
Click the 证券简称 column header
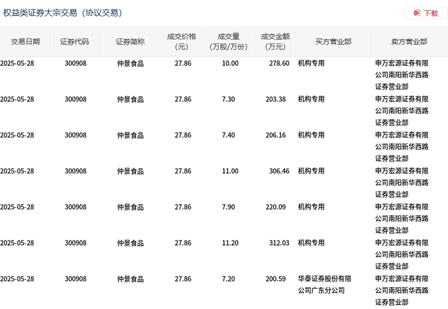(x=131, y=42)
